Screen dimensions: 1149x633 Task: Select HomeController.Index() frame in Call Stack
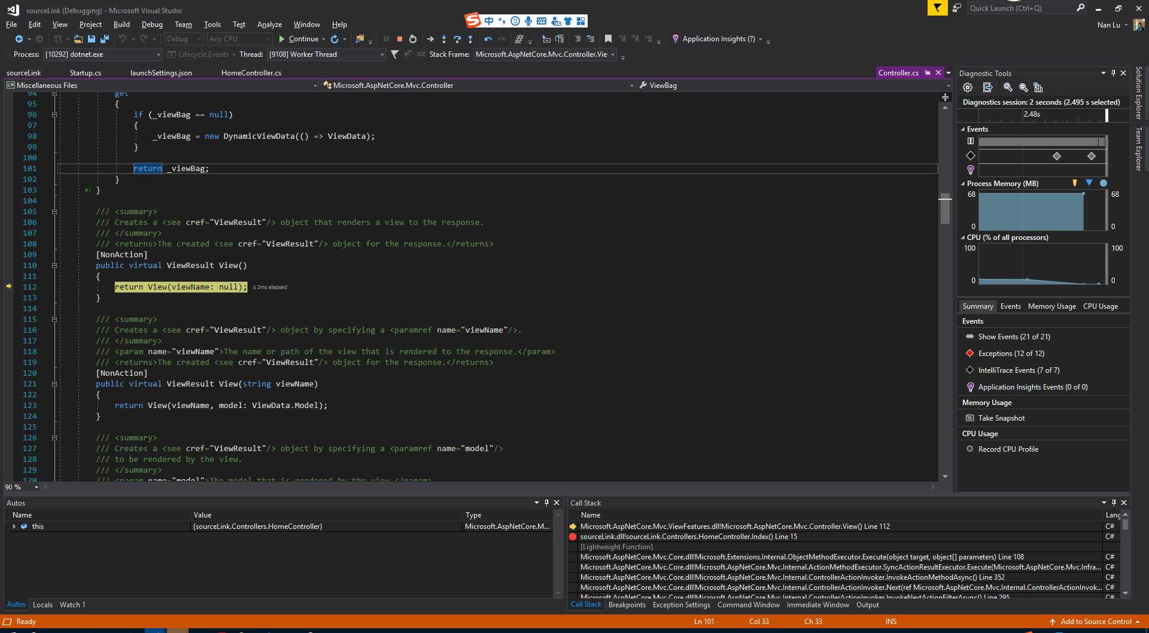click(x=688, y=537)
